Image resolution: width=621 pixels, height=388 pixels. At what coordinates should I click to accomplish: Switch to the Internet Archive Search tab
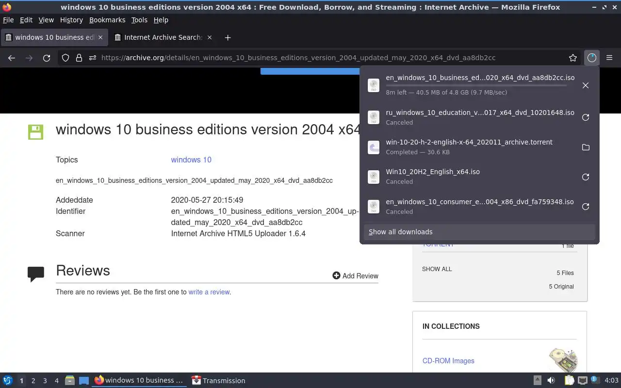[163, 37]
